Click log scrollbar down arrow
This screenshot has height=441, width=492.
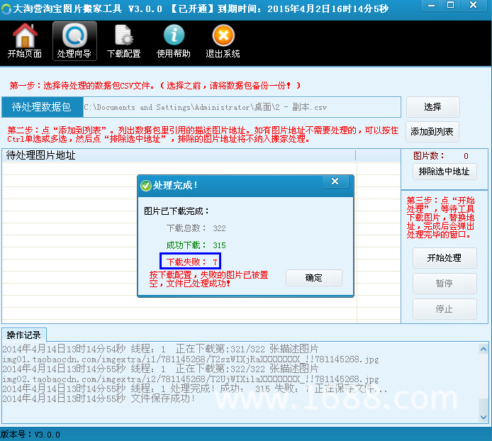tap(483, 417)
